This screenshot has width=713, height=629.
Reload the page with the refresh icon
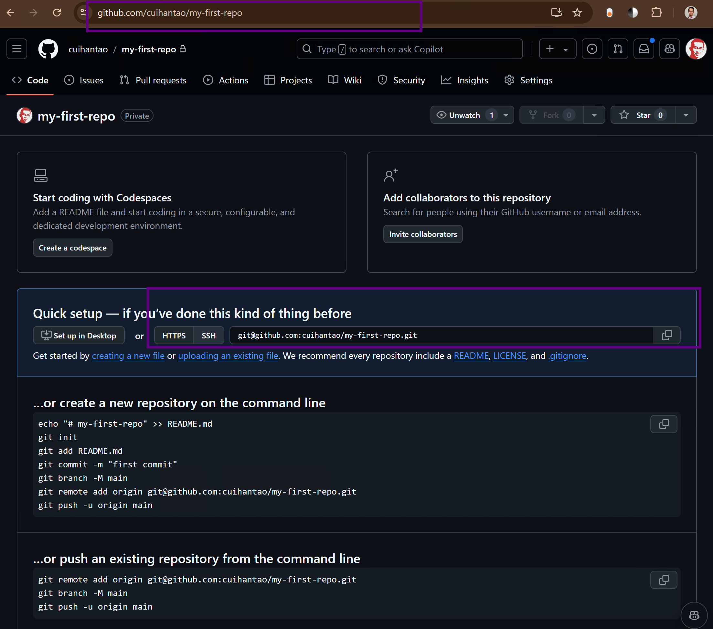click(x=57, y=13)
